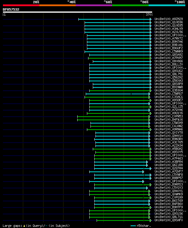Select label UniRef100_Q9SUG2

tap(169, 71)
